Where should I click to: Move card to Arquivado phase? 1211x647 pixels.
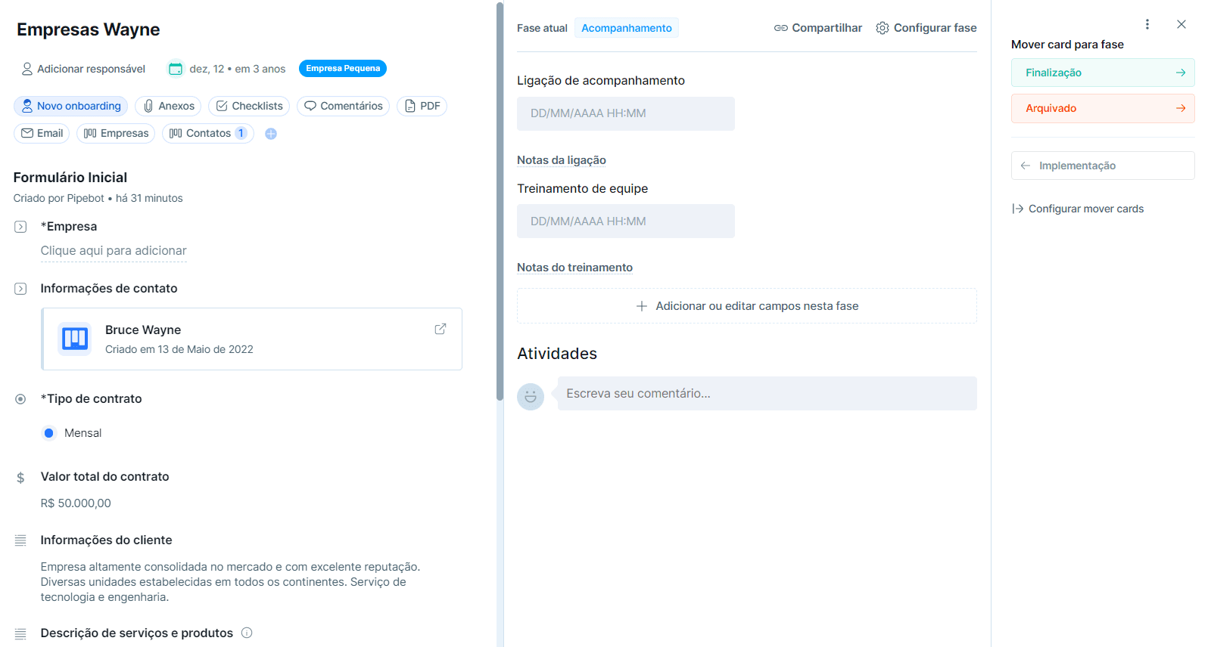[x=1103, y=108]
